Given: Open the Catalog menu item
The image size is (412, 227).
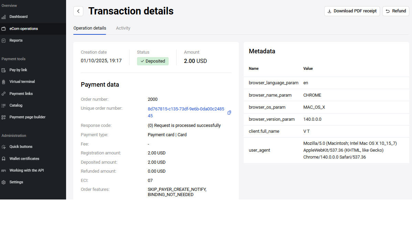Looking at the screenshot, I should (x=16, y=105).
